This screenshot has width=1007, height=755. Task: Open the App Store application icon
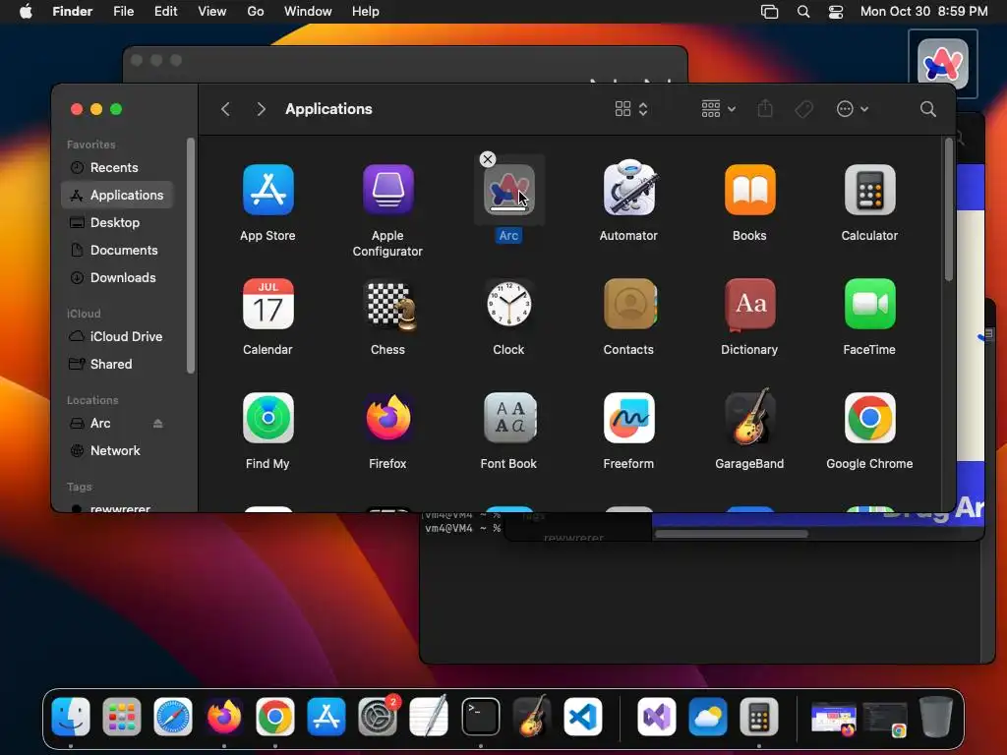[x=267, y=190]
